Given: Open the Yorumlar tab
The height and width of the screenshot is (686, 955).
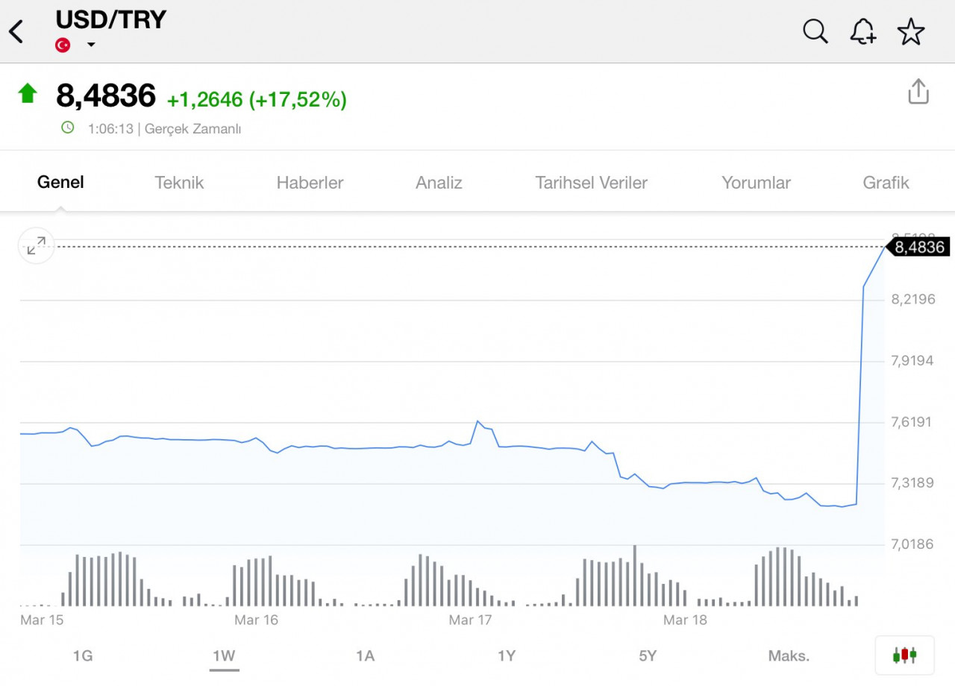Looking at the screenshot, I should [756, 183].
